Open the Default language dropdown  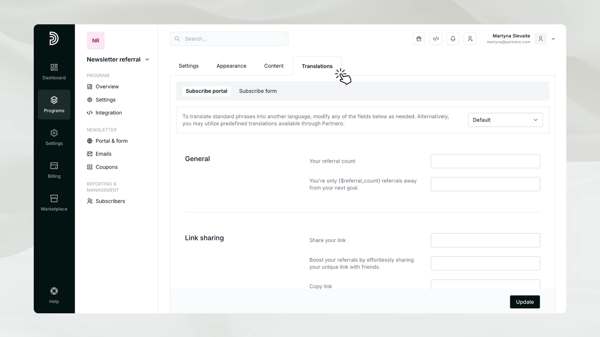[505, 120]
